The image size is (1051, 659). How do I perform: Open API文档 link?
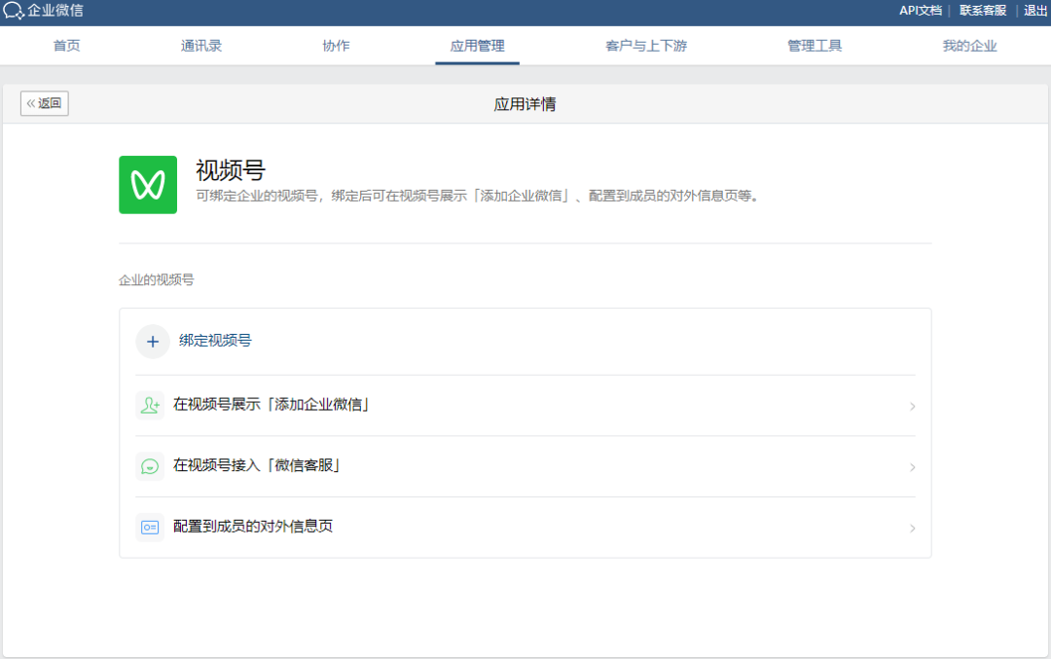pyautogui.click(x=920, y=11)
